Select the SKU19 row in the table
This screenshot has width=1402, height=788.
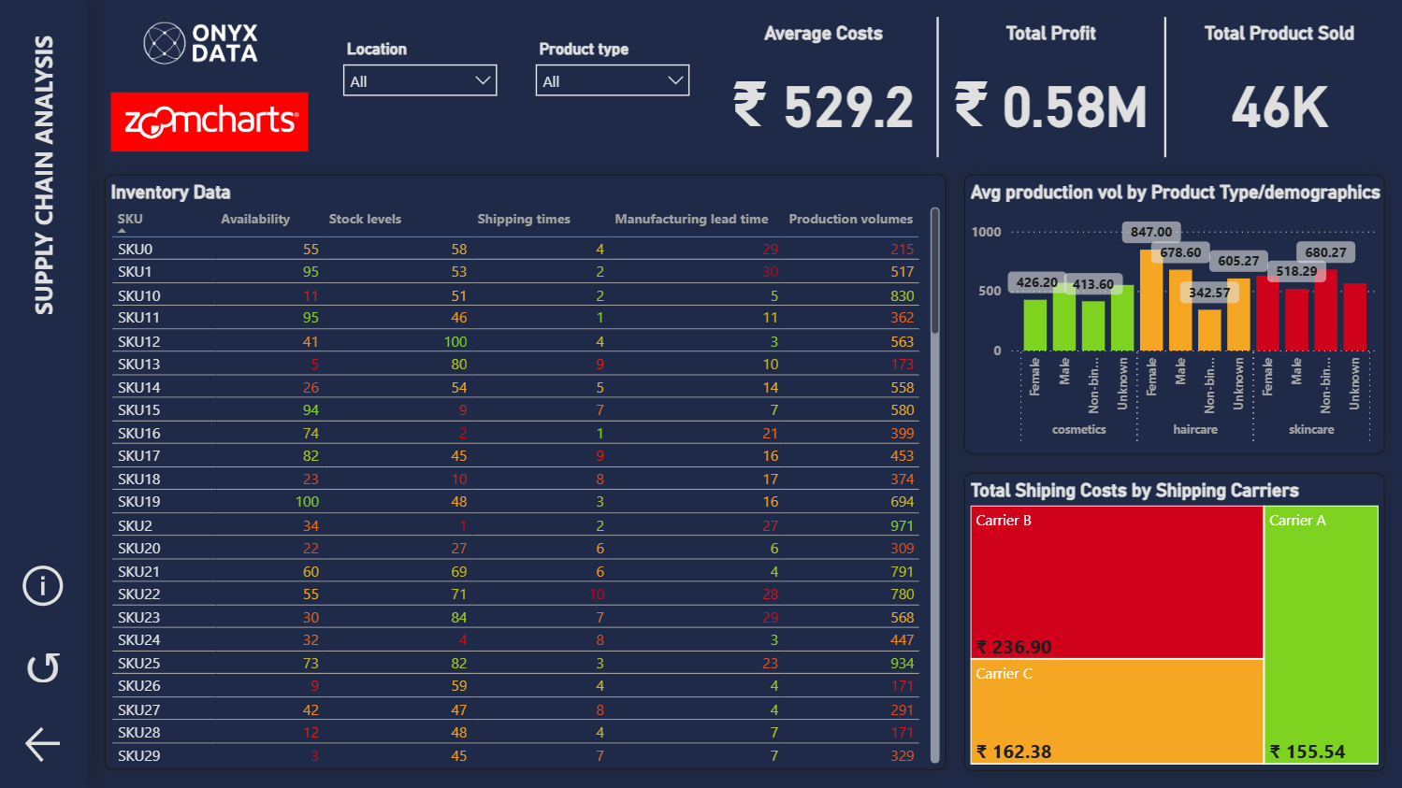click(x=516, y=502)
